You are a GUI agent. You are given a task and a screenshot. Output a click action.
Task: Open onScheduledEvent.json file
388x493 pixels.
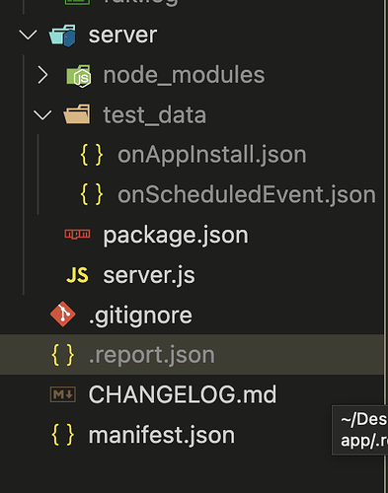coord(247,195)
